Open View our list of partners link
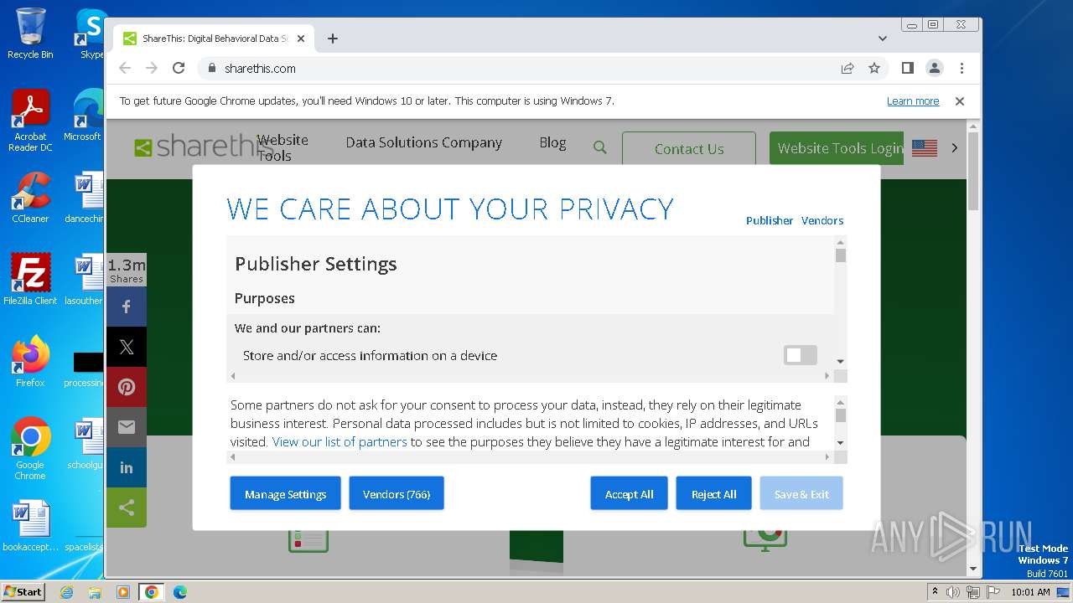This screenshot has width=1073, height=603. click(340, 441)
